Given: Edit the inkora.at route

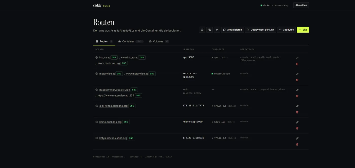Looking at the screenshot, I should point(297,58).
